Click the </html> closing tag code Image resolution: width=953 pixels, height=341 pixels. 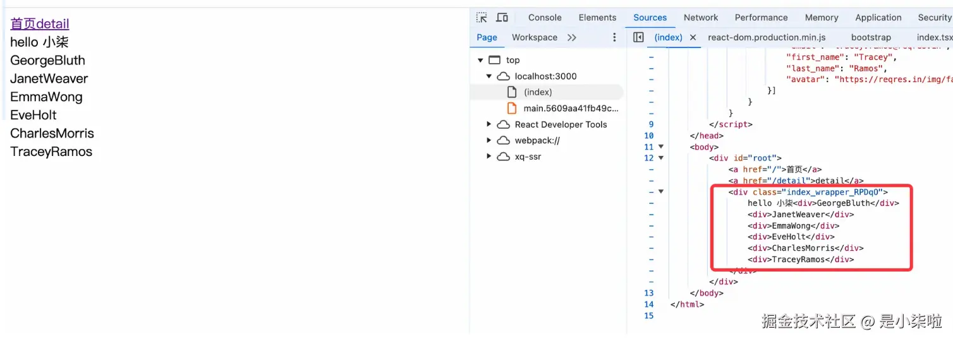point(687,304)
